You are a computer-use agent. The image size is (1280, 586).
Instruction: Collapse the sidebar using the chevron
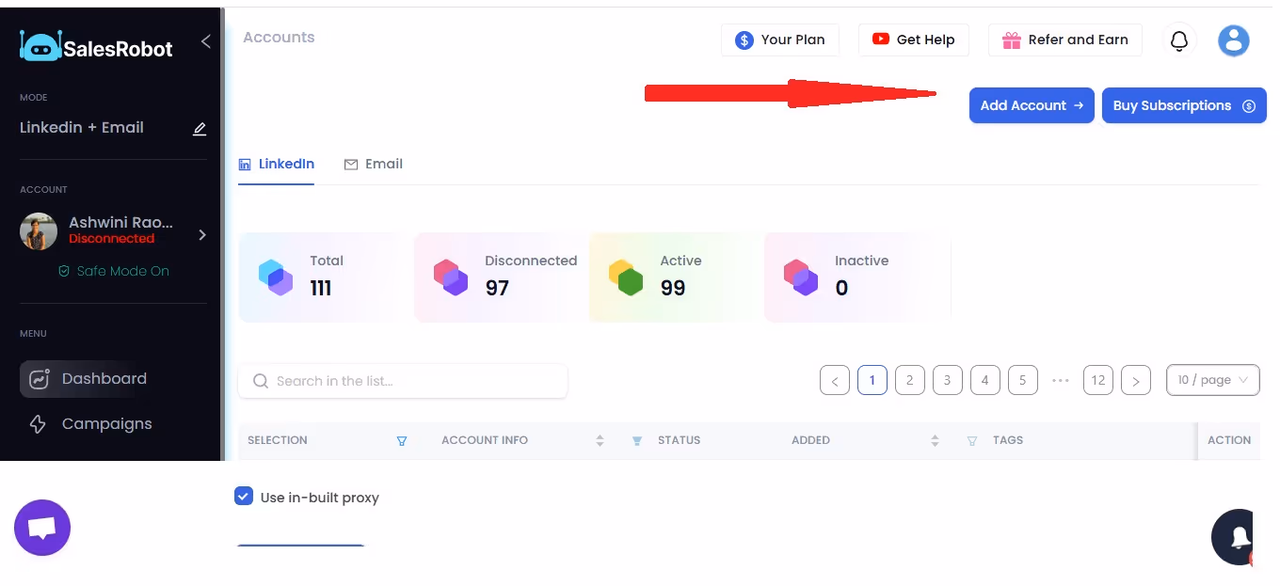tap(206, 41)
